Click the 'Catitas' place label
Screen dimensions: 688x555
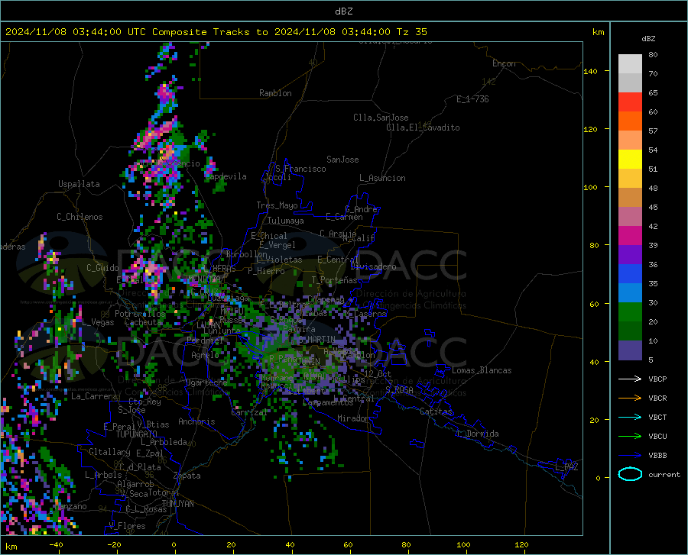click(436, 411)
